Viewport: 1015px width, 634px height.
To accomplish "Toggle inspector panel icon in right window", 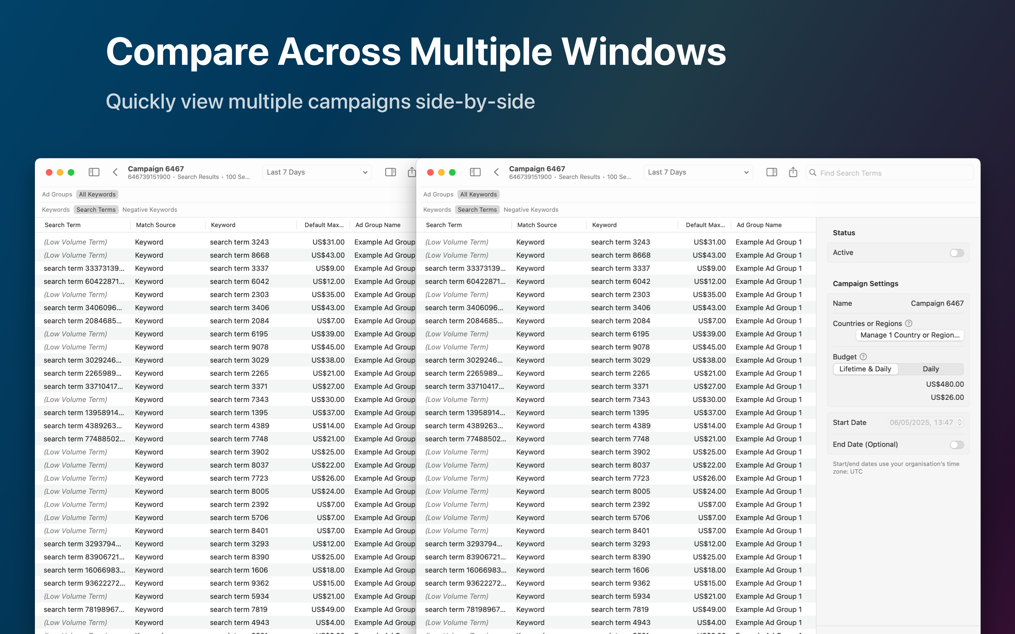I will pyautogui.click(x=772, y=172).
